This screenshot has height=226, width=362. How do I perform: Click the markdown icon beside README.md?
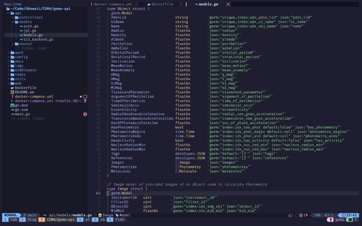click(x=12, y=92)
